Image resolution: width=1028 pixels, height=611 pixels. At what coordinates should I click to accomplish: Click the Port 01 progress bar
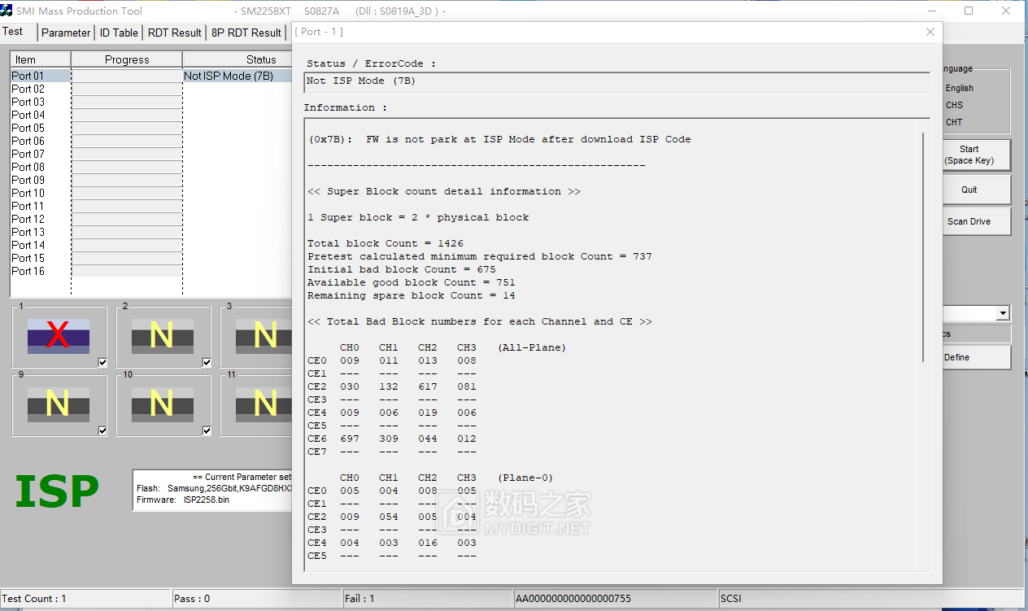126,75
